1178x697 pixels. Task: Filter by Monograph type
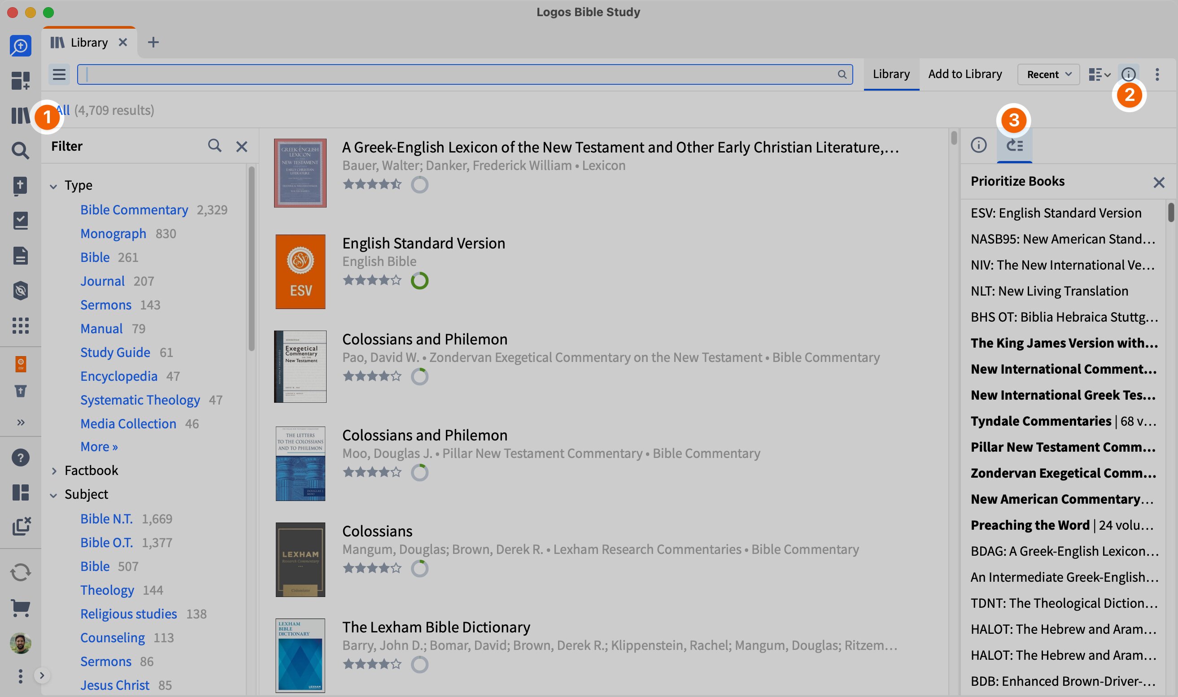point(113,233)
